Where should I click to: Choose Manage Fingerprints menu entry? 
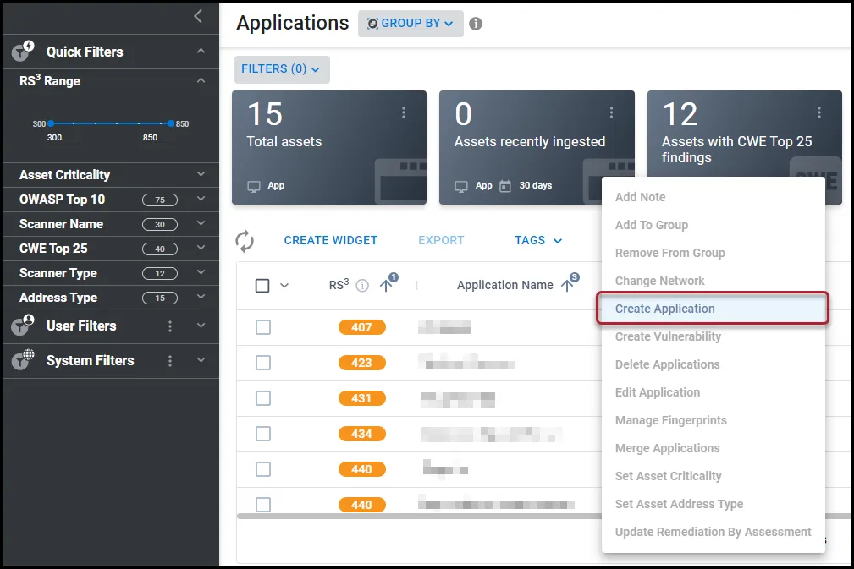coord(713,420)
